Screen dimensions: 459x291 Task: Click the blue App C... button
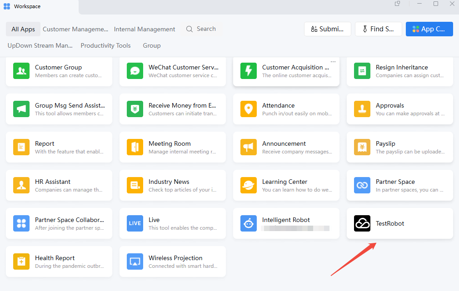pyautogui.click(x=429, y=29)
